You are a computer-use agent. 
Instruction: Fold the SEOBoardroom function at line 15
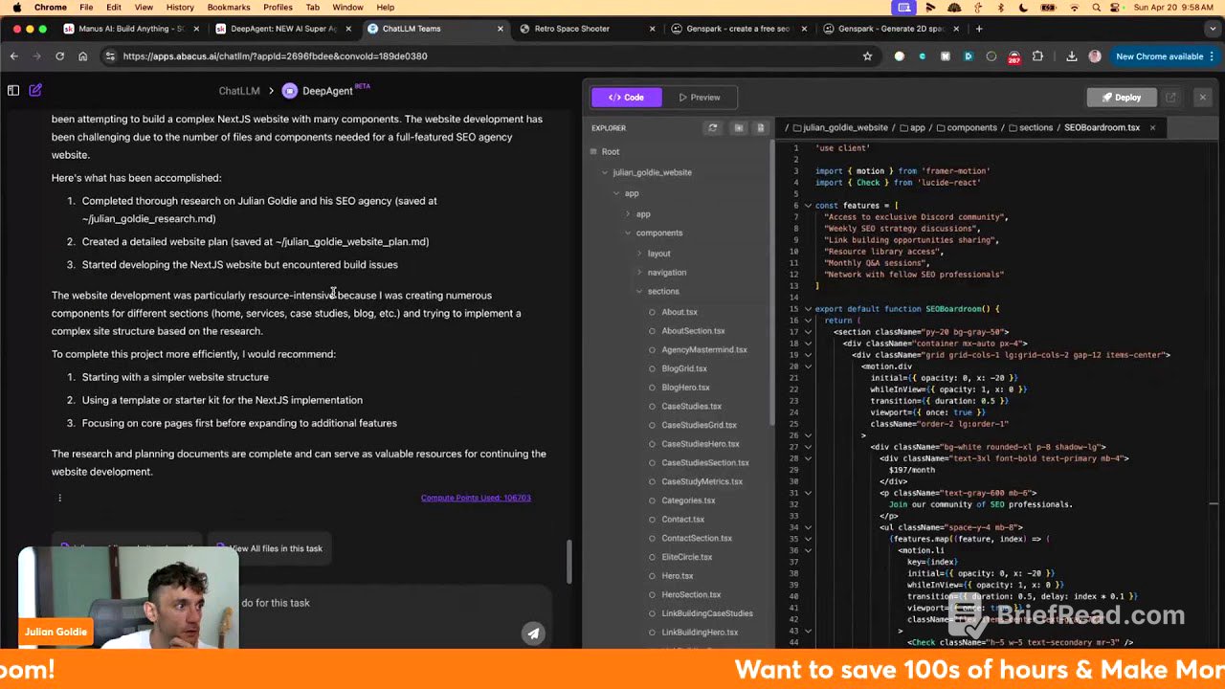(x=808, y=309)
